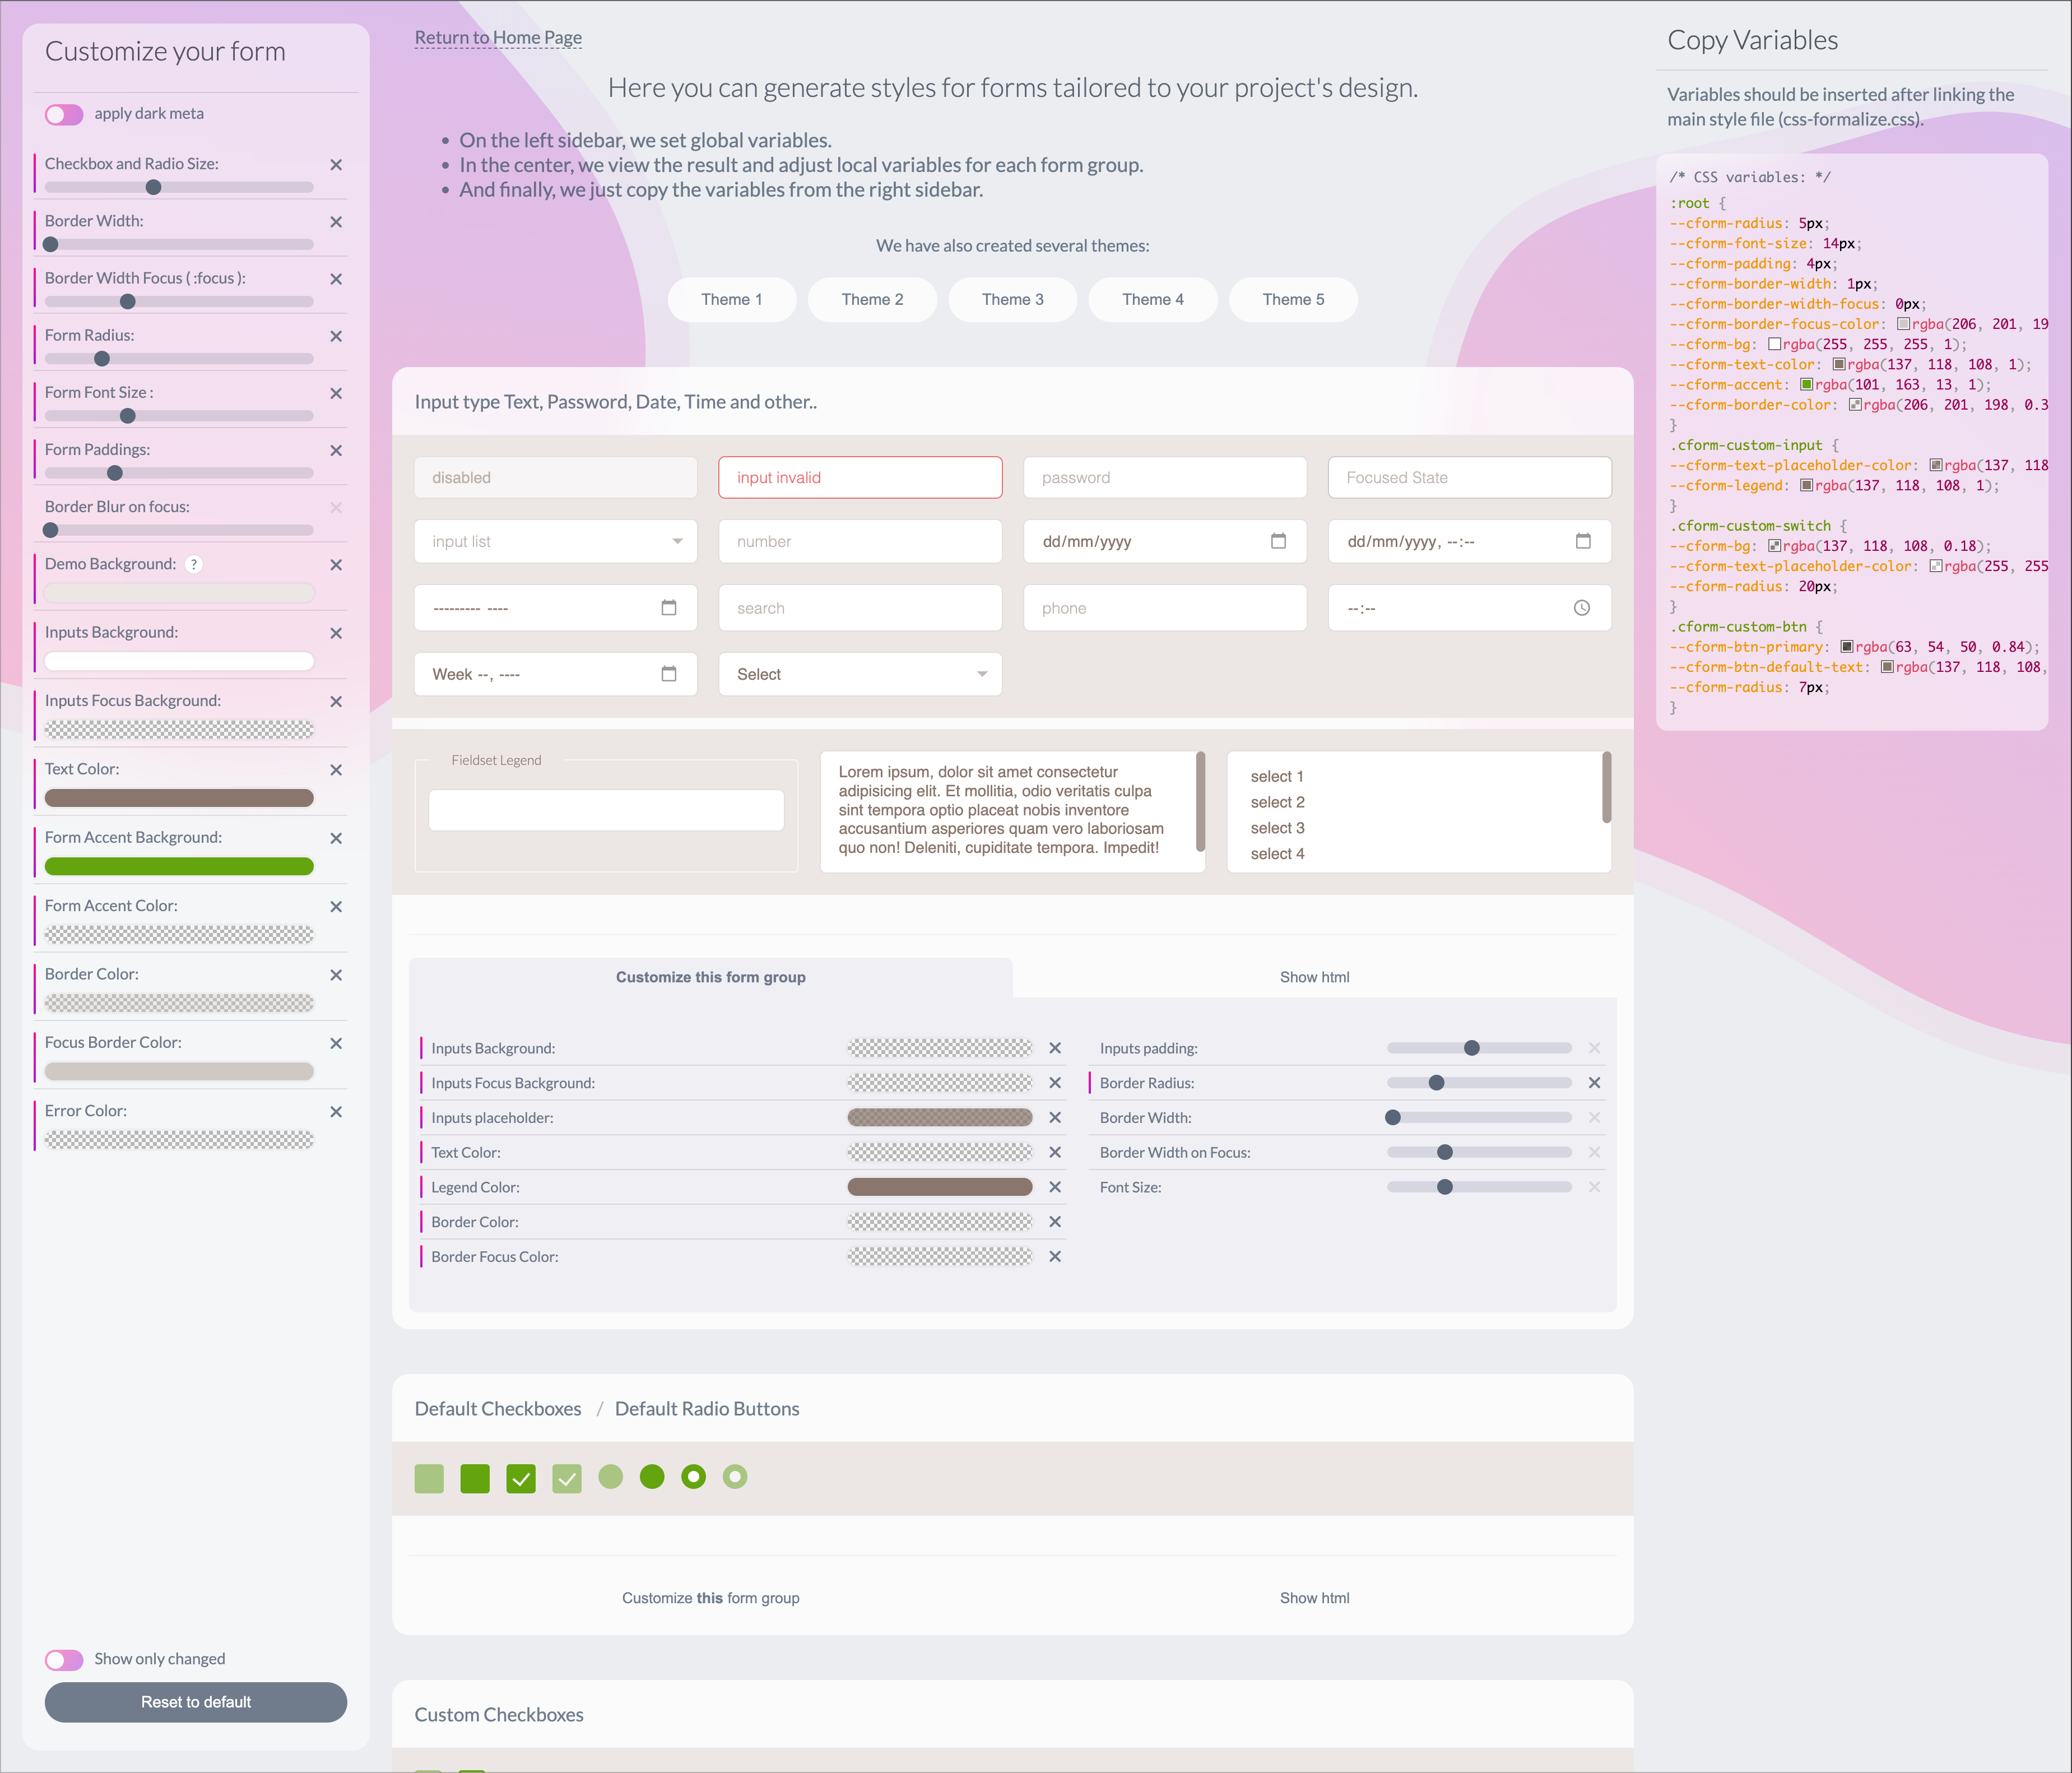Open the Select dropdown
The image size is (2072, 1773).
click(860, 674)
